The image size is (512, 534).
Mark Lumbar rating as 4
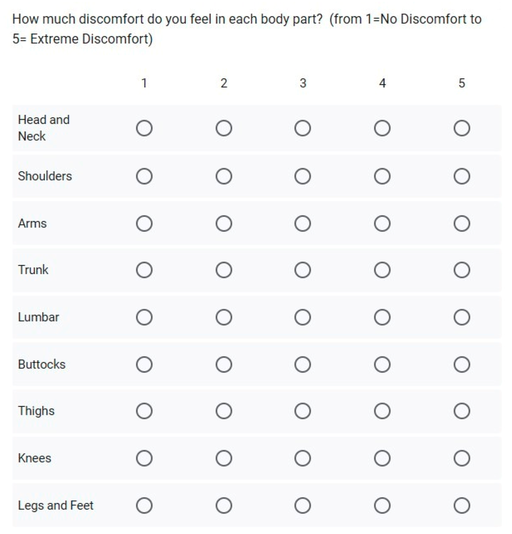382,317
